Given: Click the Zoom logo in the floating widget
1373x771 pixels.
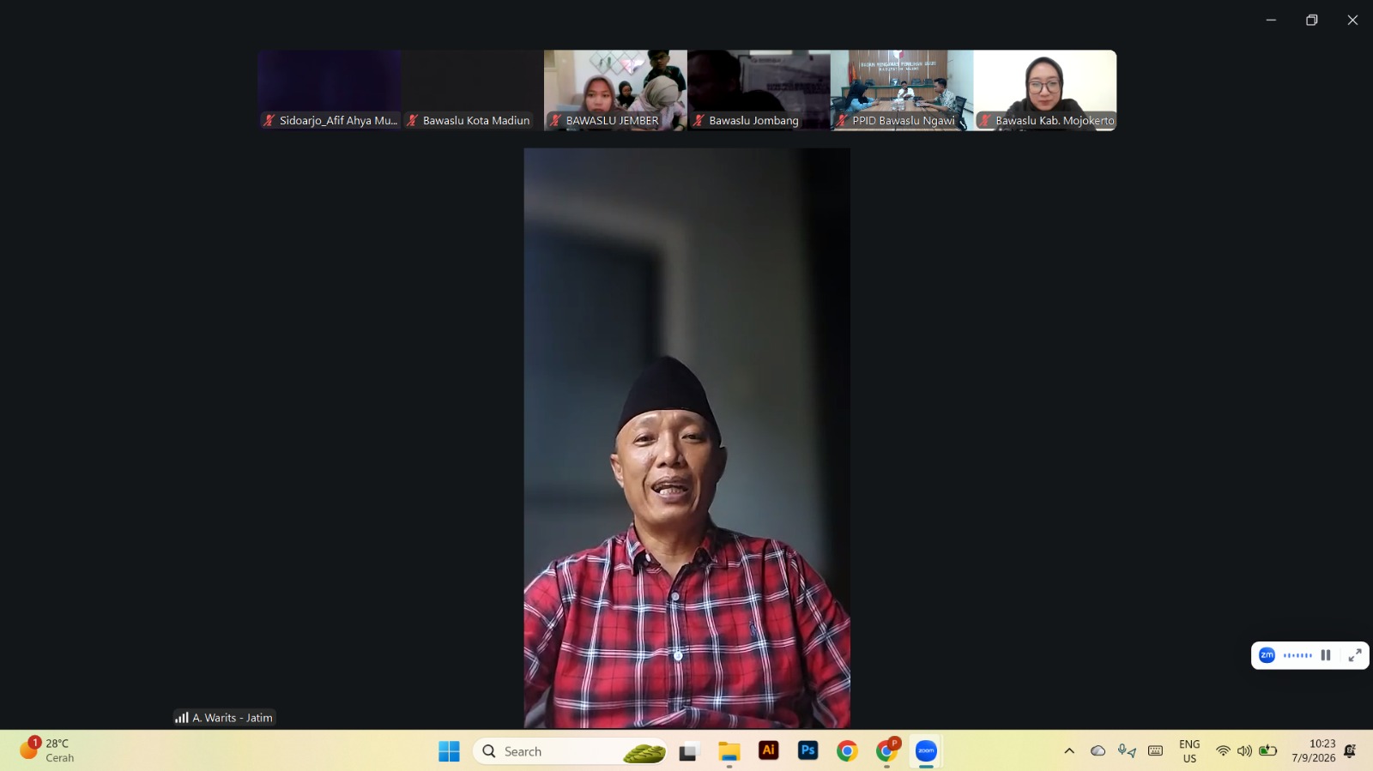Looking at the screenshot, I should coord(1267,655).
